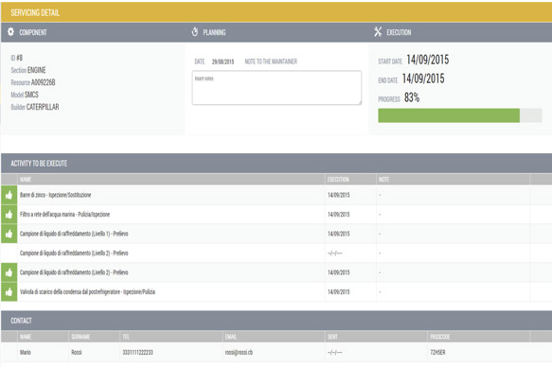Click the gear icon beside Component
Image resolution: width=552 pixels, height=367 pixels.
pos(11,32)
